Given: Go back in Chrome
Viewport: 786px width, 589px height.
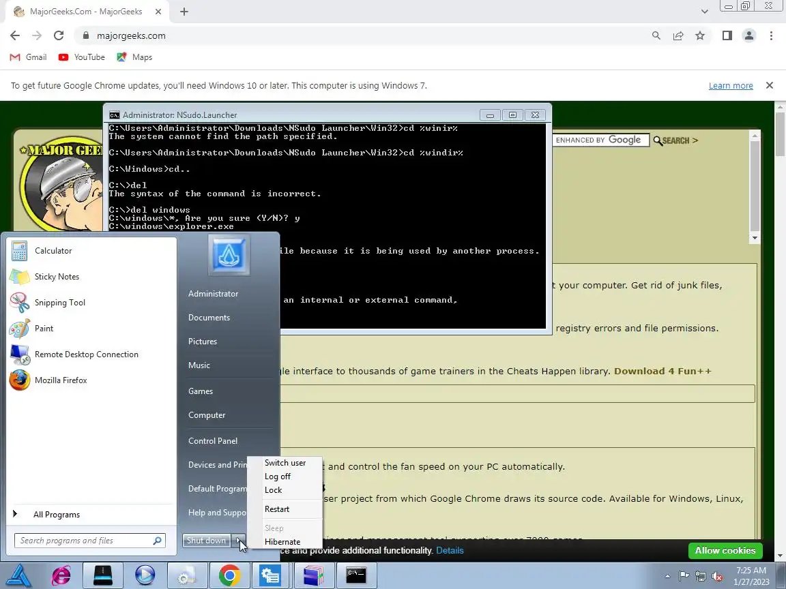Looking at the screenshot, I should [15, 35].
